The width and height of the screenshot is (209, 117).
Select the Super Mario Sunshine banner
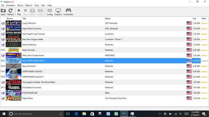coord(13,29)
